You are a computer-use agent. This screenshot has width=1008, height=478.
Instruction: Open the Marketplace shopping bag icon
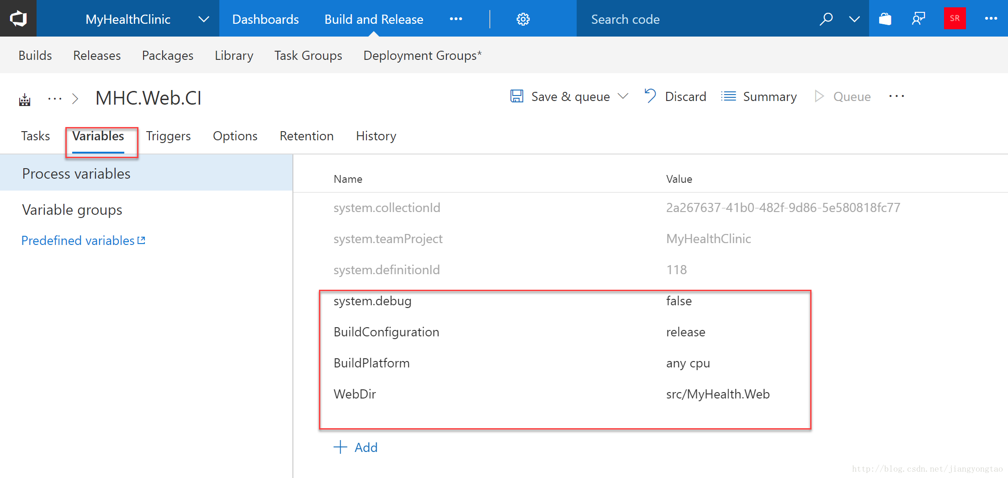[885, 19]
